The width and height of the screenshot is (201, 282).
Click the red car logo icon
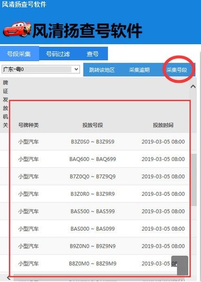click(17, 29)
